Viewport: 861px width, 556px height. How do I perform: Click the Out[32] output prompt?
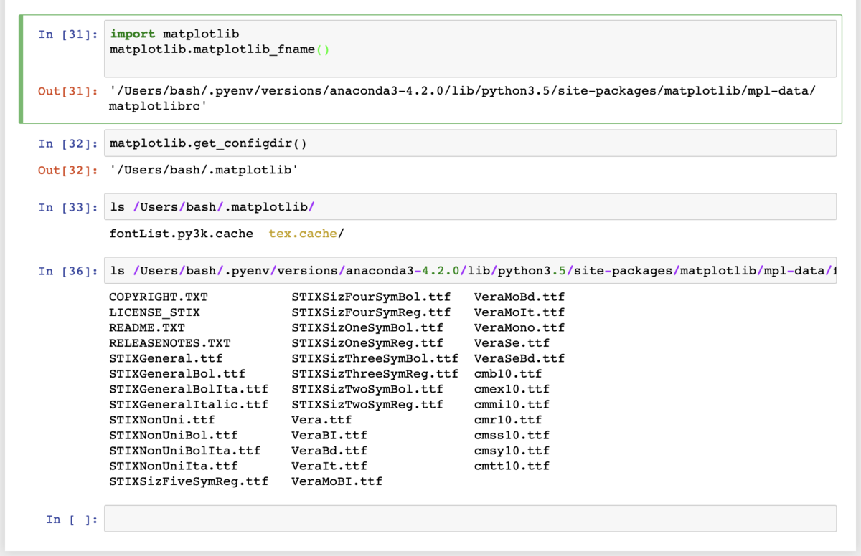point(68,171)
